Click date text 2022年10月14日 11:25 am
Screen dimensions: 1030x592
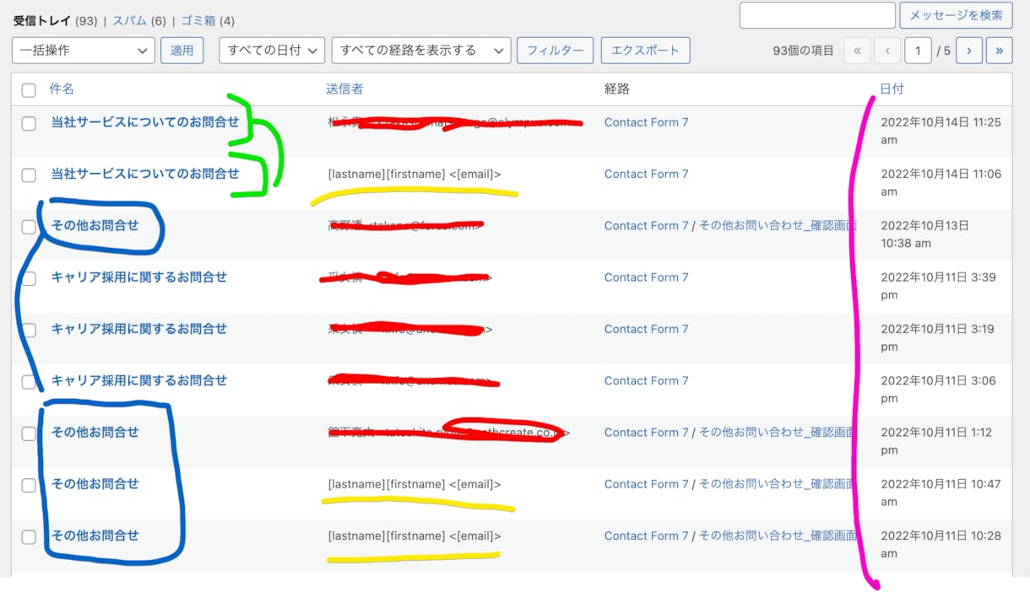(x=941, y=131)
